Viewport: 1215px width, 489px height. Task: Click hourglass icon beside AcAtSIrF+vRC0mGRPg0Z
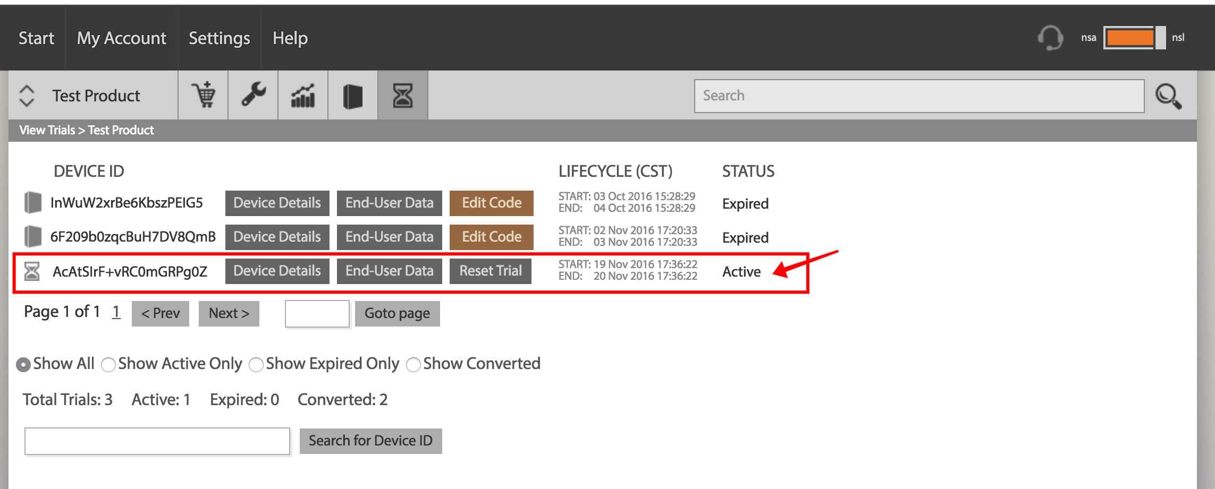tap(32, 271)
